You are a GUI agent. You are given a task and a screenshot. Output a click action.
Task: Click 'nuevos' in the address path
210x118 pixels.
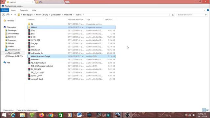tap(79, 15)
